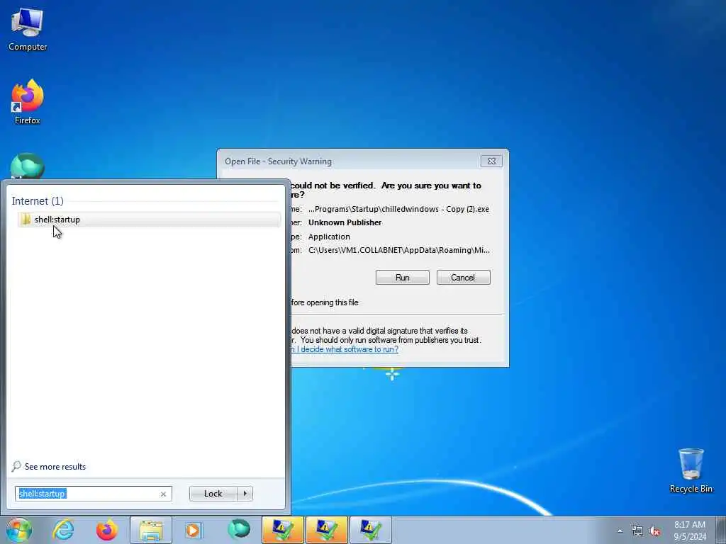
Task: Click Run in the Security Warning dialog
Action: point(403,278)
